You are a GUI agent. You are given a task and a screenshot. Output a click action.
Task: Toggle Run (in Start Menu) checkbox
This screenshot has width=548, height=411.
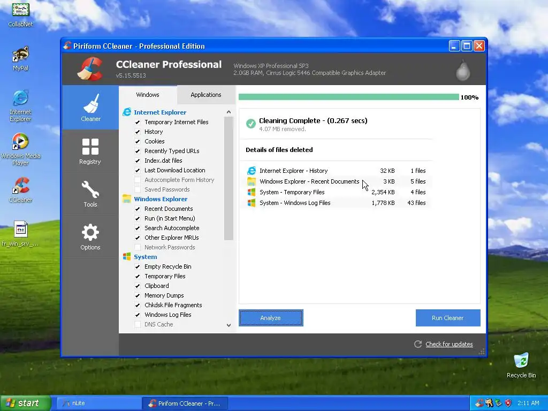[138, 218]
